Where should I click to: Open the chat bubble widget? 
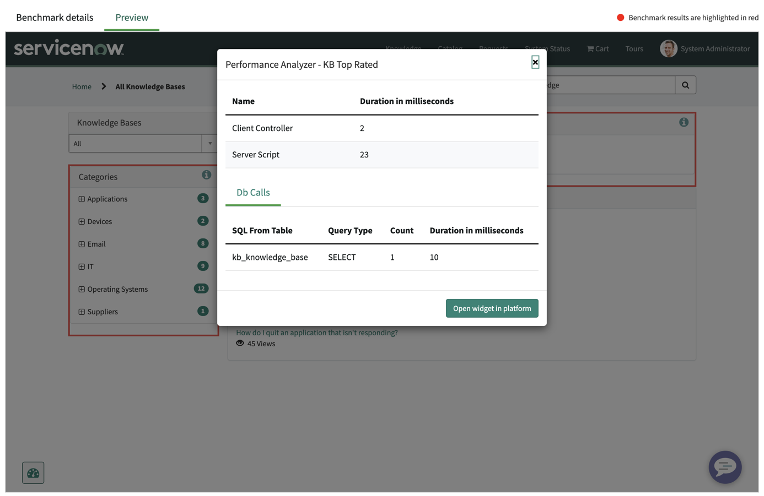[725, 467]
